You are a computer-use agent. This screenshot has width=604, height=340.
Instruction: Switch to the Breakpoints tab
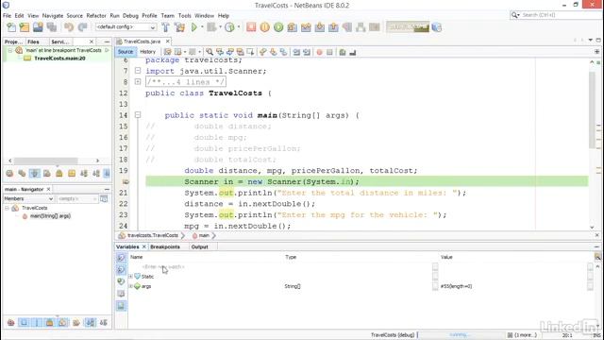(165, 246)
